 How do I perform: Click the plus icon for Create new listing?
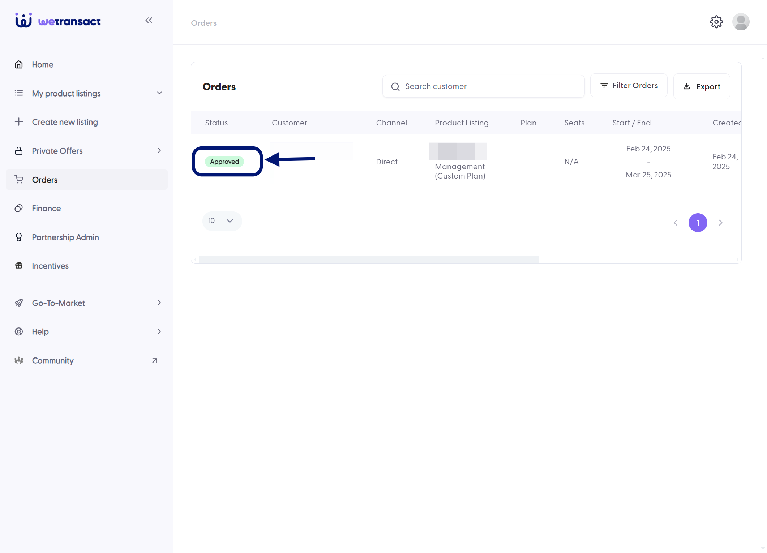(19, 122)
